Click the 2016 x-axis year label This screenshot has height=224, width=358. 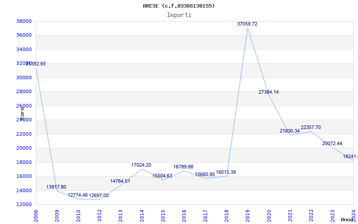(x=184, y=216)
